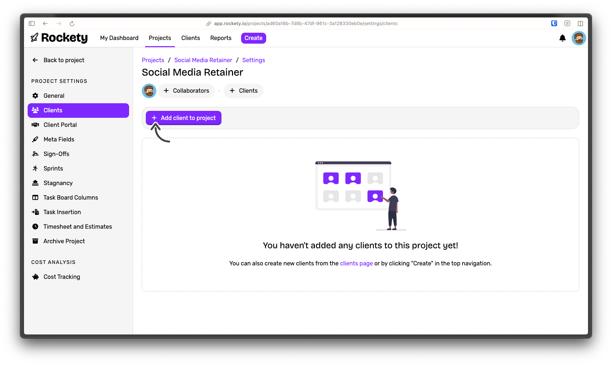Image resolution: width=612 pixels, height=365 pixels.
Task: Click the profile avatar in the top corner
Action: [x=579, y=38]
